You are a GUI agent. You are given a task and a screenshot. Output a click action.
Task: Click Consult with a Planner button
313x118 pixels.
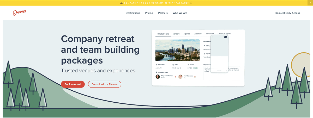coord(105,84)
